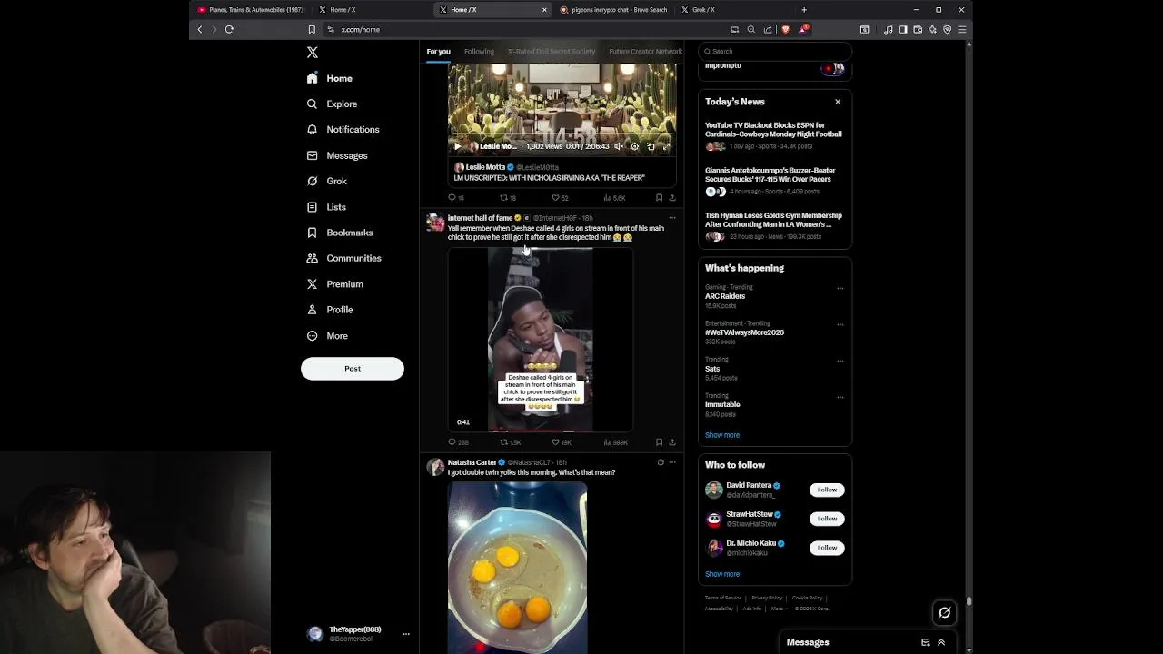Switch to the Following tab
Image resolution: width=1163 pixels, height=654 pixels.
pyautogui.click(x=479, y=52)
